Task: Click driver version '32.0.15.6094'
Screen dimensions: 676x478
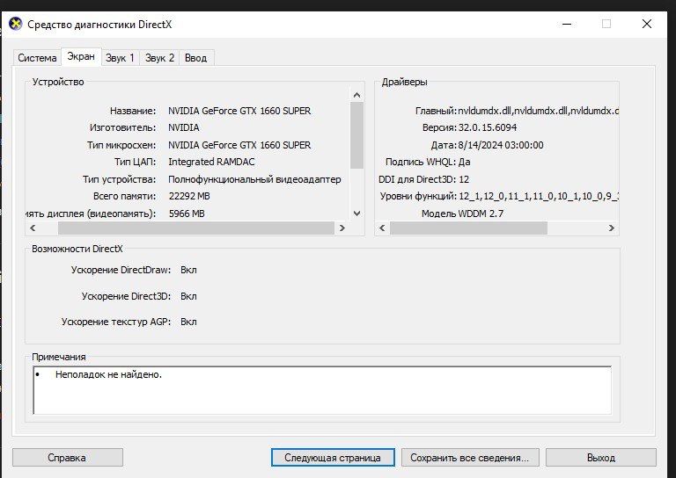Action: [x=487, y=127]
